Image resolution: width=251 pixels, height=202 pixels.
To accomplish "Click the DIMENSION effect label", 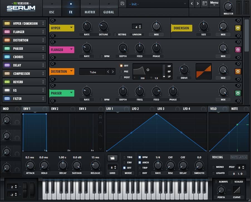I will tap(181, 28).
